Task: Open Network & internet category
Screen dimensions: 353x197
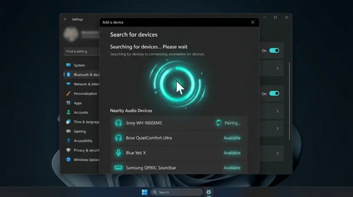Action: pyautogui.click(x=82, y=84)
